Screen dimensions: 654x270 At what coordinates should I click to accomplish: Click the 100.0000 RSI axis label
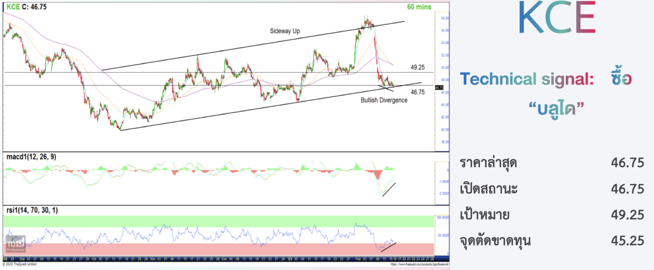click(443, 217)
